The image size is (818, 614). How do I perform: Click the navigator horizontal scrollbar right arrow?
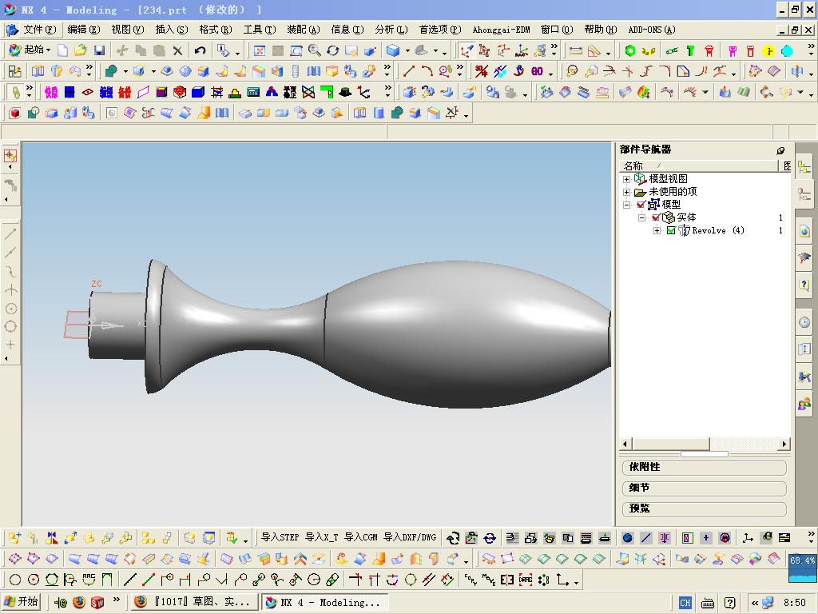click(784, 445)
